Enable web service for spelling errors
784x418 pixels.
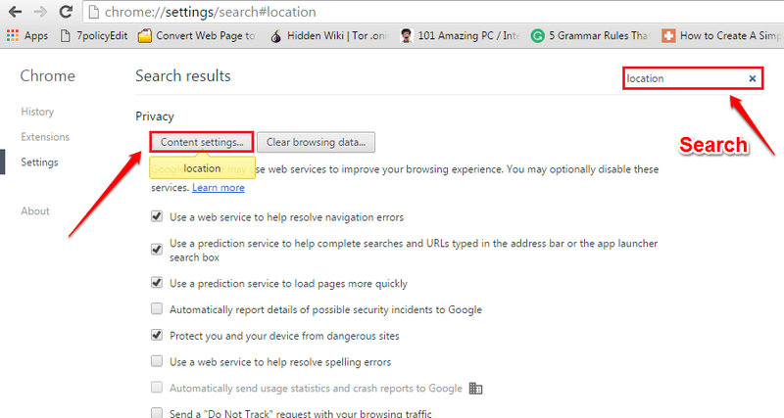point(157,361)
